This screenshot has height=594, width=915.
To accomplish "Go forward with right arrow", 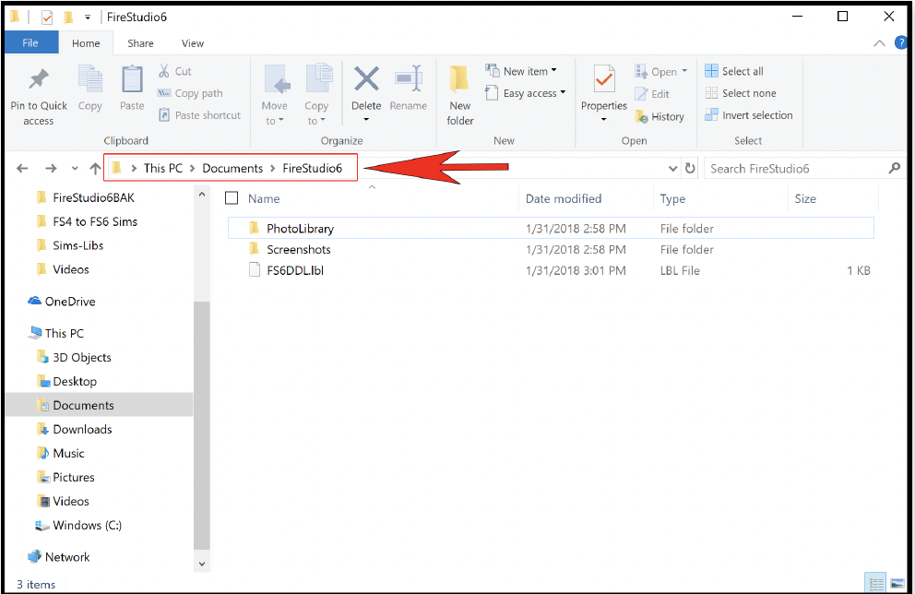I will click(x=51, y=169).
